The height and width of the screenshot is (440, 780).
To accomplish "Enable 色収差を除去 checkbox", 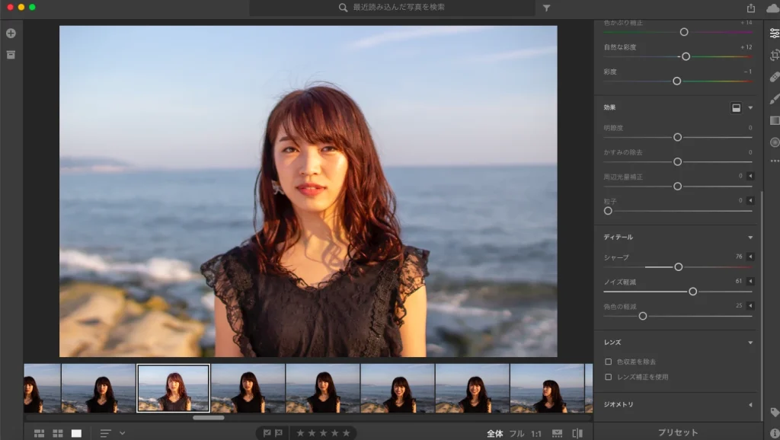I will [608, 362].
